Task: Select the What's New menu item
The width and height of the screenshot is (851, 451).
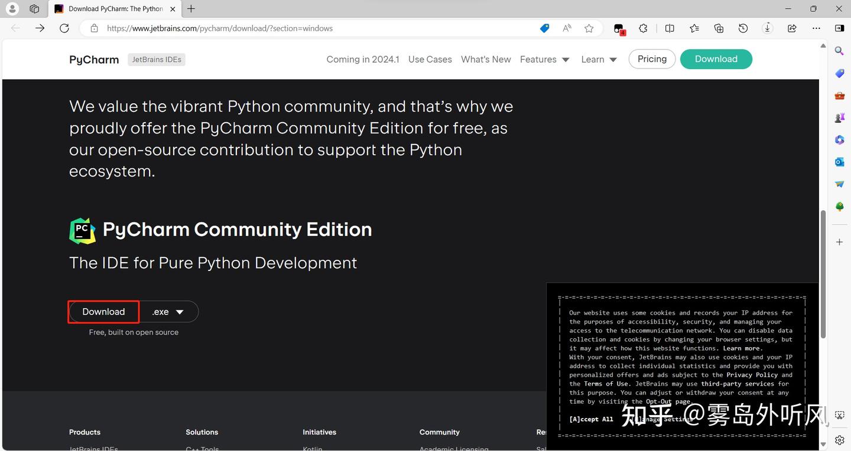Action: click(x=486, y=59)
